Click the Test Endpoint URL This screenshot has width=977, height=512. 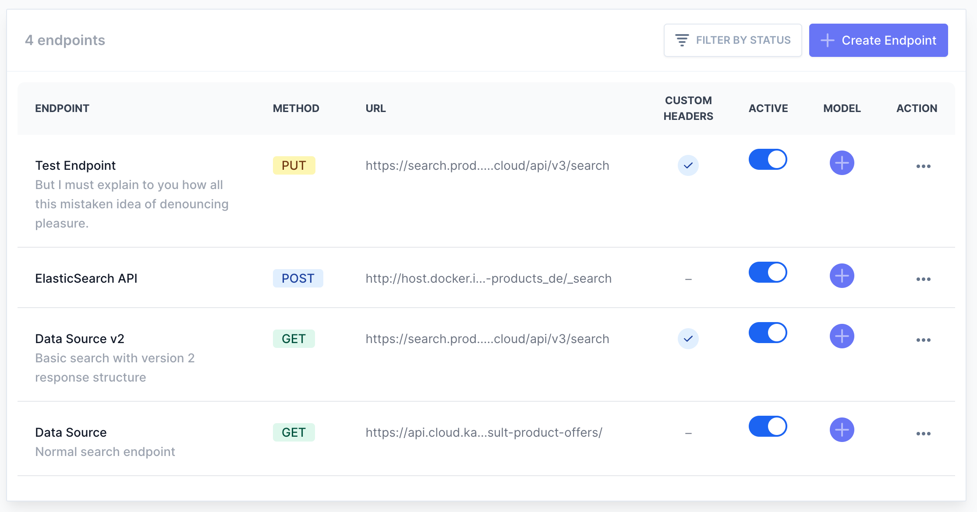487,165
